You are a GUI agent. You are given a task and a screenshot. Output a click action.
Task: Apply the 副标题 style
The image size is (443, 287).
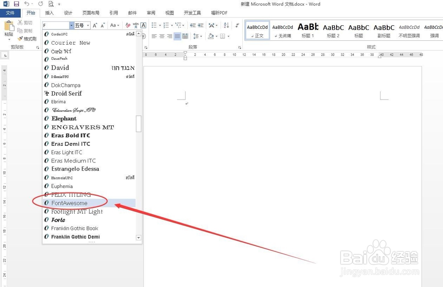point(384,30)
